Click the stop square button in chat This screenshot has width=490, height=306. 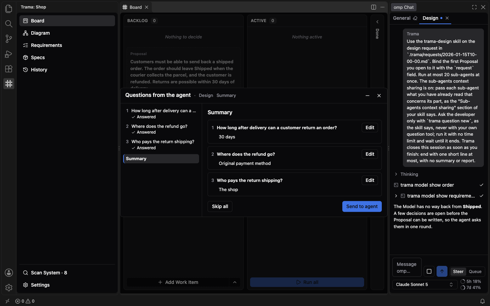[x=429, y=271]
